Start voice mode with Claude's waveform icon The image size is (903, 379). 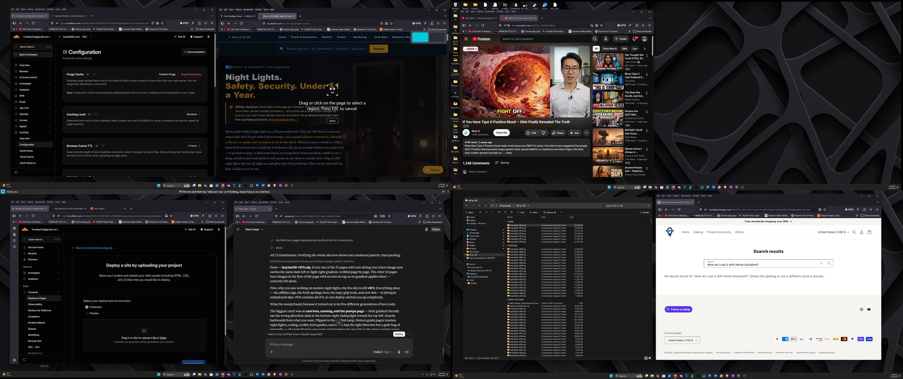pos(407,352)
